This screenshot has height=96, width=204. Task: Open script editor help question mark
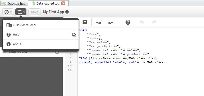click(x=128, y=22)
